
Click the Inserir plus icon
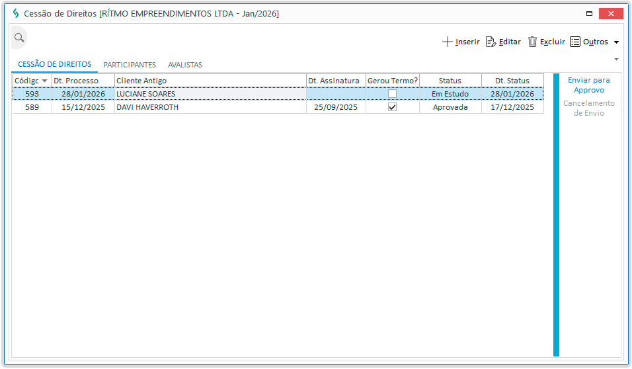coord(447,42)
